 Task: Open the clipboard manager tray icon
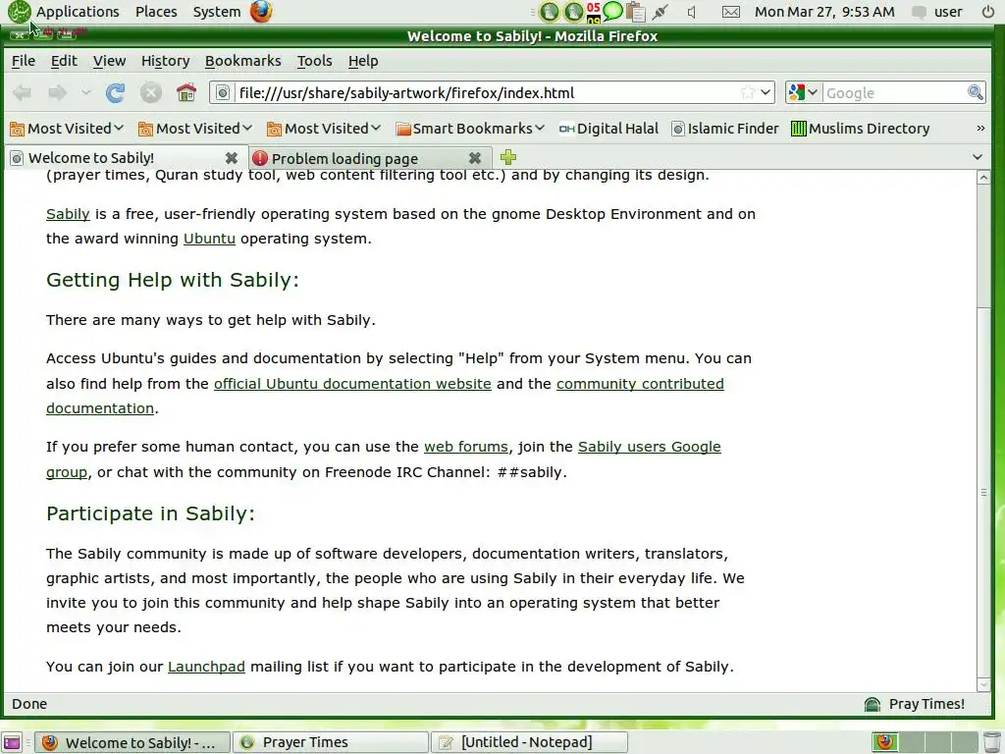coord(635,12)
